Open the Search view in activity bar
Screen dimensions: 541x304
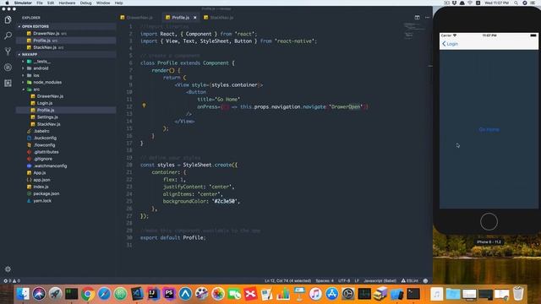8,35
